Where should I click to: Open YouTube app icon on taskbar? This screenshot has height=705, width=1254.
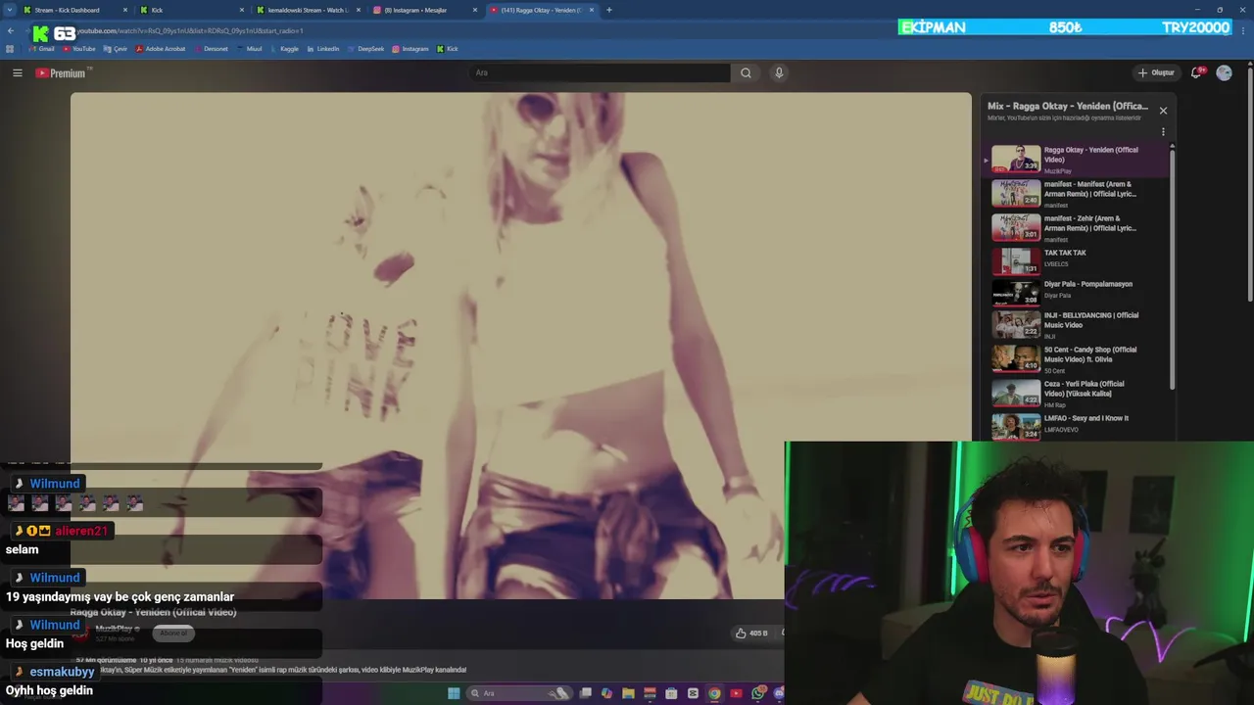(x=736, y=693)
